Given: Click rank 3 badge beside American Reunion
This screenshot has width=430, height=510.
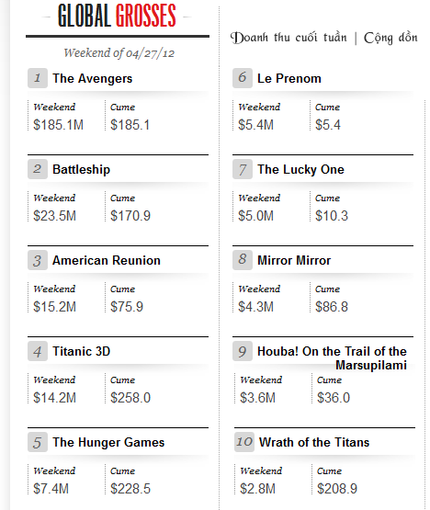Looking at the screenshot, I should point(38,260).
